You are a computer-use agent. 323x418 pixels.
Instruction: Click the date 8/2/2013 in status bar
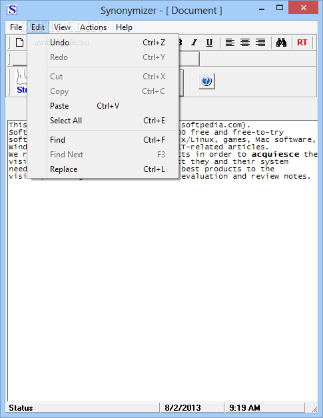click(182, 407)
